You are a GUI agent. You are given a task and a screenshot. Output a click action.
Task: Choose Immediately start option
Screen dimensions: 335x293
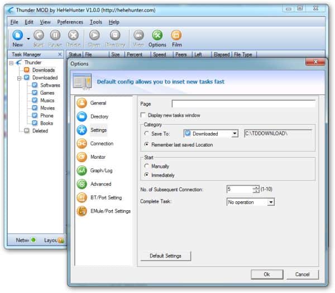click(x=146, y=175)
